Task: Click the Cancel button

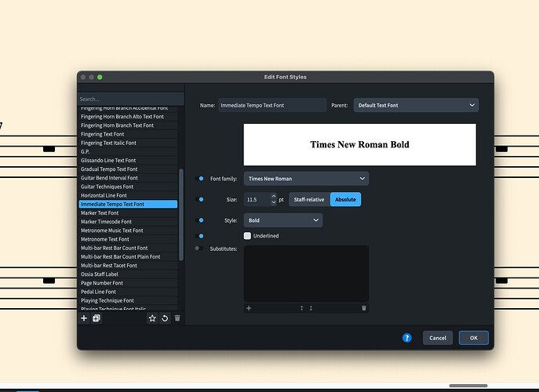Action: coord(438,338)
